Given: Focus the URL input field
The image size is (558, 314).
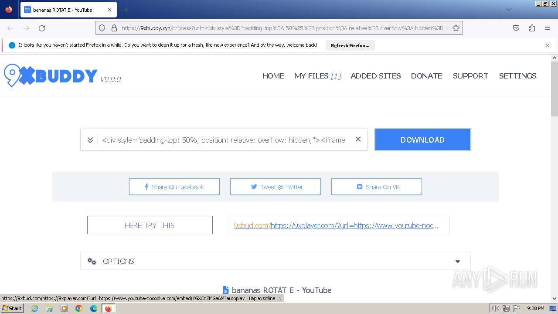Looking at the screenshot, I should tap(224, 140).
